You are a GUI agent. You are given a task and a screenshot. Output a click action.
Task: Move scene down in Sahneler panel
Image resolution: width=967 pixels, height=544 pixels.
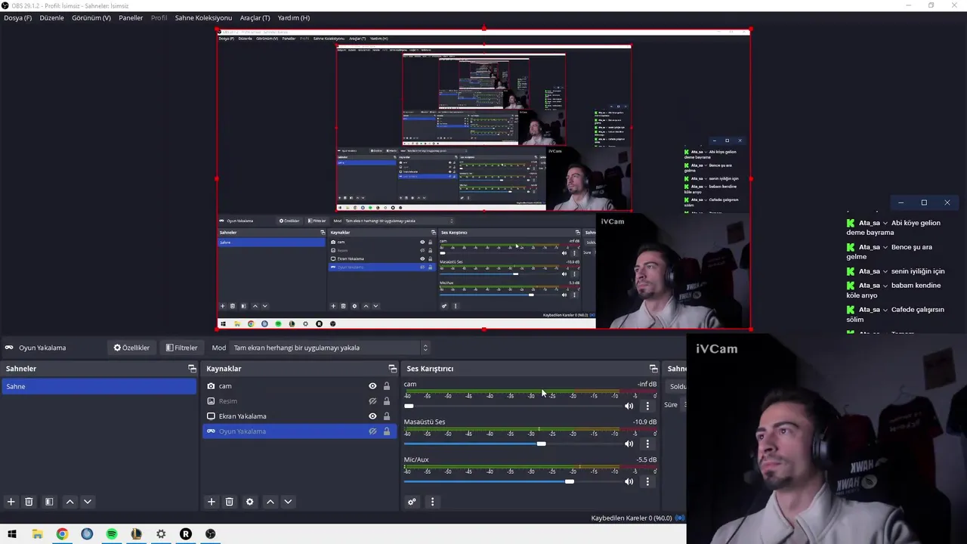[x=88, y=502]
